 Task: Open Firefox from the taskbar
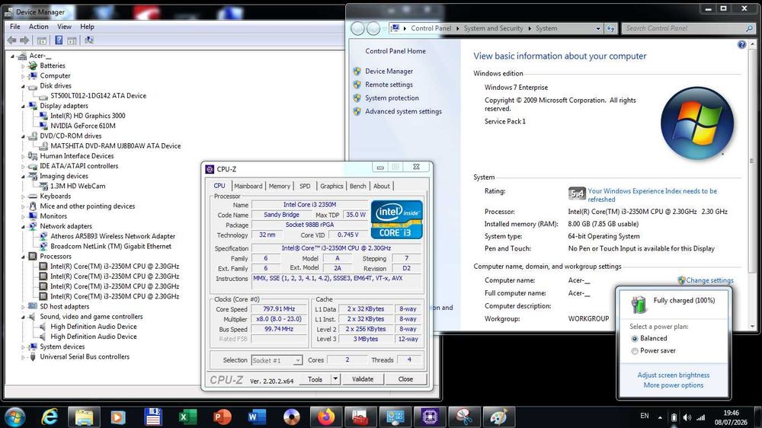point(326,417)
